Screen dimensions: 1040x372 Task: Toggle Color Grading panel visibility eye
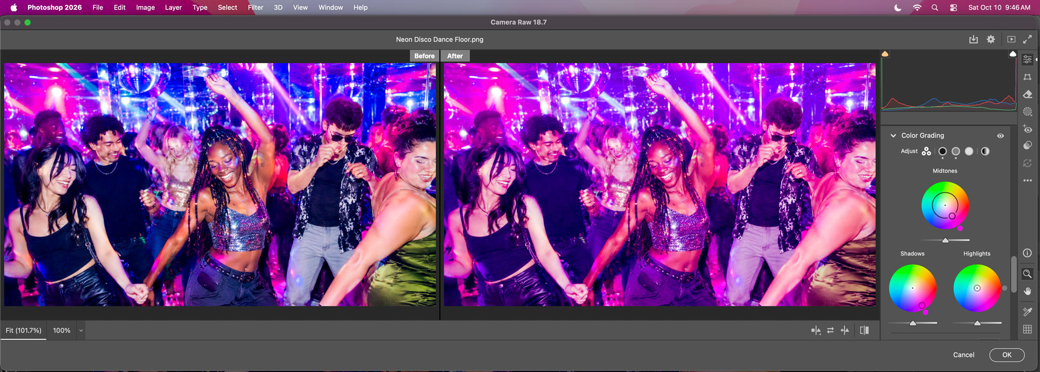(x=1000, y=136)
